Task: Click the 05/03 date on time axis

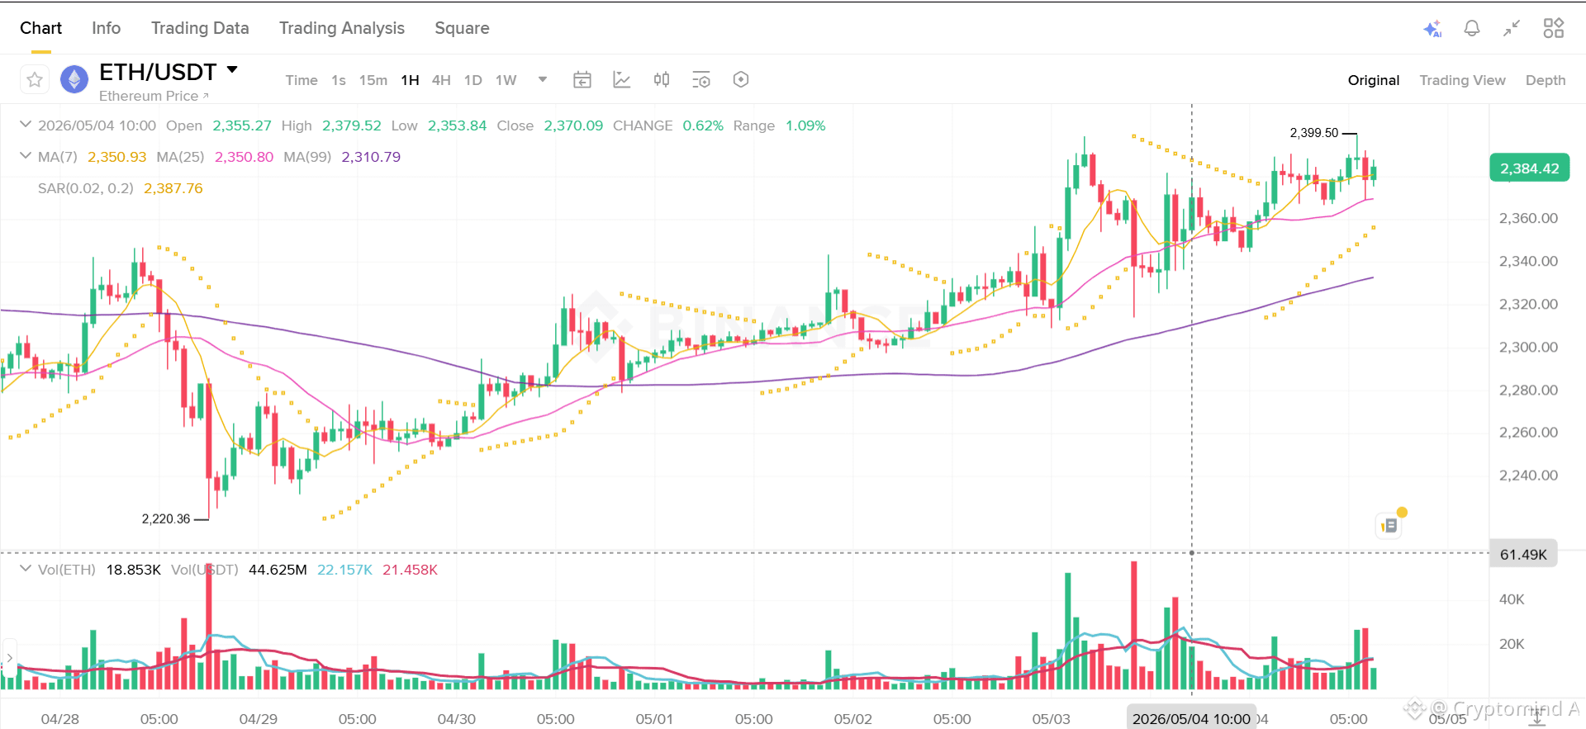Action: click(x=1051, y=719)
